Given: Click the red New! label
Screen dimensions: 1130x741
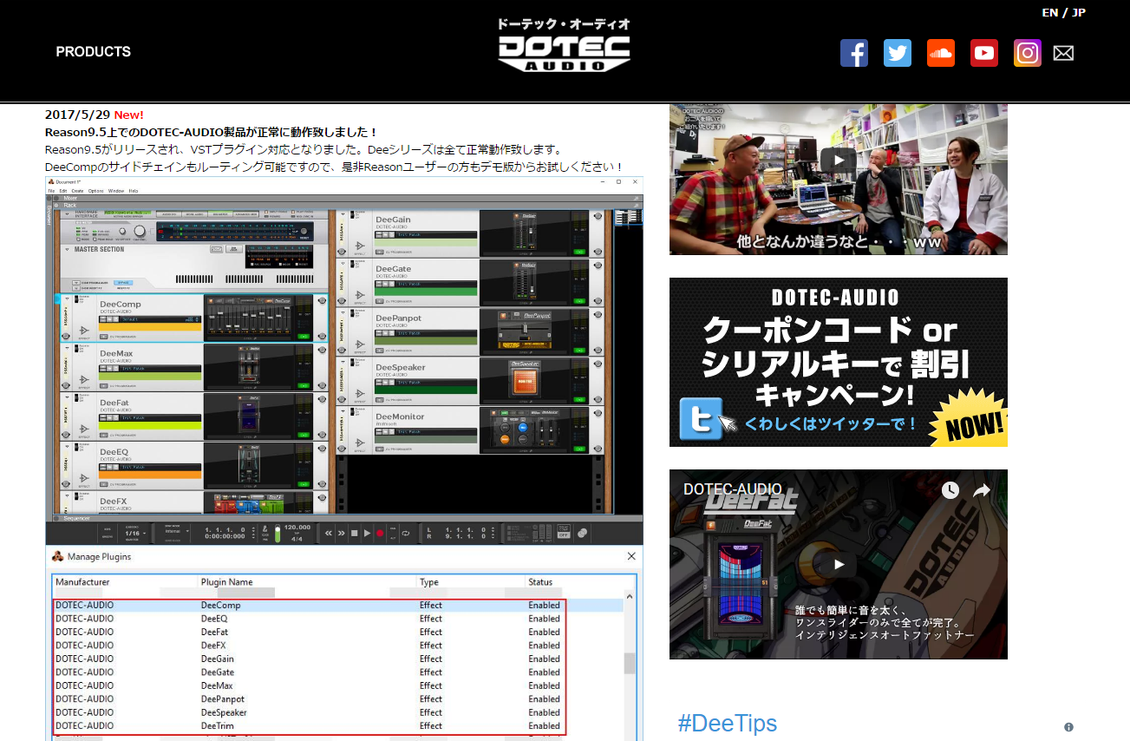Looking at the screenshot, I should 129,115.
